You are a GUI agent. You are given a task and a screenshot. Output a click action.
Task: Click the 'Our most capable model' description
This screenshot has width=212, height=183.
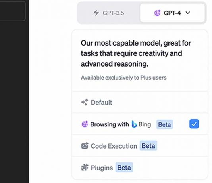[136, 53]
